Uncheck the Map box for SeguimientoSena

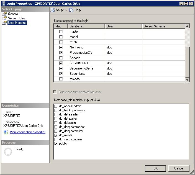(61, 68)
